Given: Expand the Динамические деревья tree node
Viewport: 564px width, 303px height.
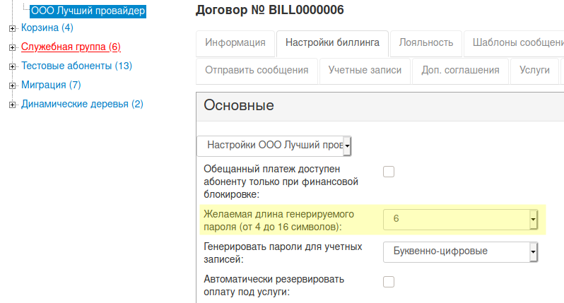Looking at the screenshot, I should pos(12,105).
